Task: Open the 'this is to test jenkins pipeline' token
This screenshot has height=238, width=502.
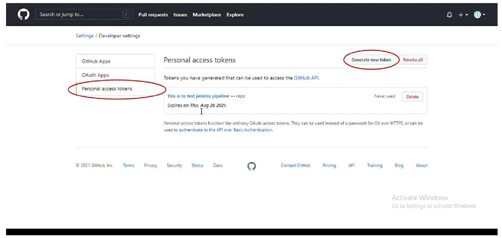Action: (x=198, y=96)
